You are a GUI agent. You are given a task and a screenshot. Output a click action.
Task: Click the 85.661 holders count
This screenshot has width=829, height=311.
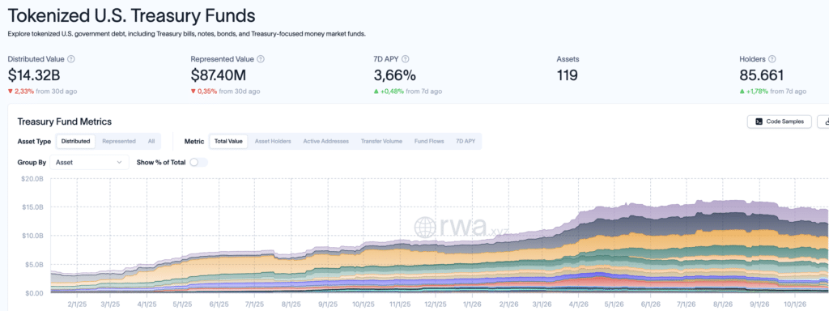coord(761,75)
